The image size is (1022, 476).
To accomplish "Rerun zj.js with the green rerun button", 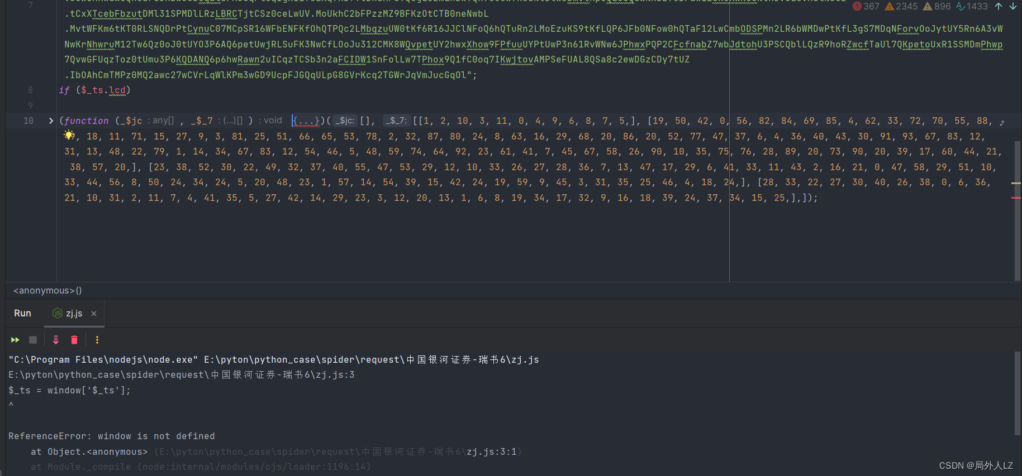I will click(15, 340).
